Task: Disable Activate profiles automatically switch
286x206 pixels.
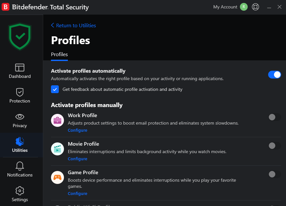Action: (x=275, y=75)
